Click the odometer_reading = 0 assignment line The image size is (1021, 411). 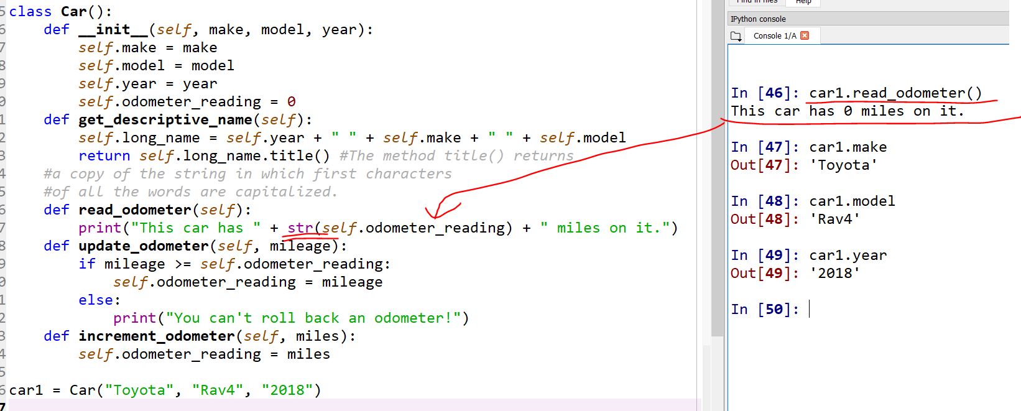click(x=187, y=102)
